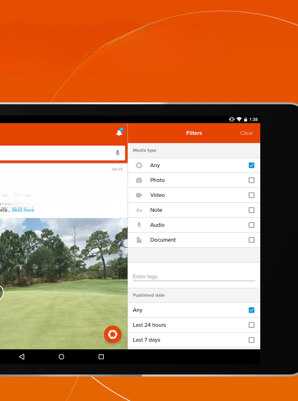Tap the vibrate mode icon in status bar
Screen dimensions: 298x401
(x=231, y=119)
